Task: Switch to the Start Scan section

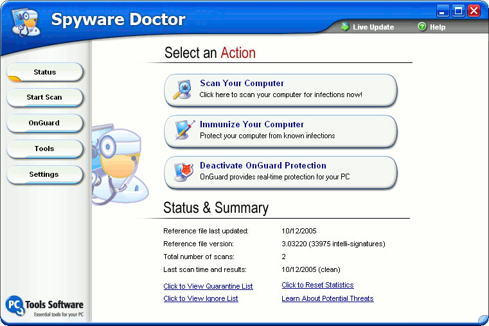Action: pos(45,98)
